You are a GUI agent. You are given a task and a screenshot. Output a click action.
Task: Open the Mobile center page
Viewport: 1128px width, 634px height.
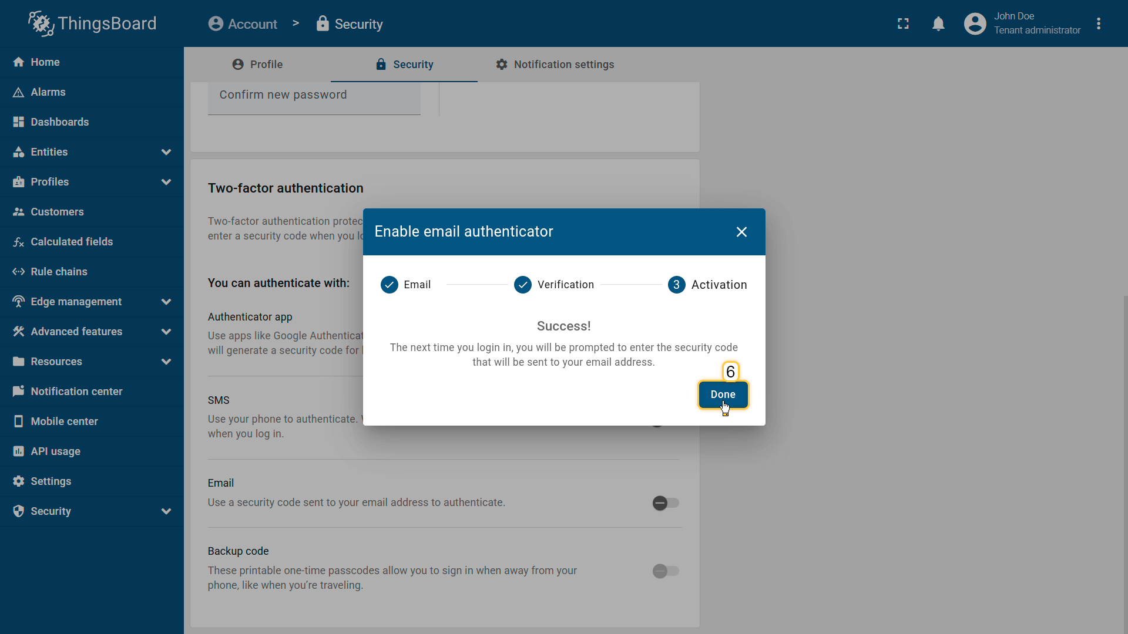pos(64,421)
